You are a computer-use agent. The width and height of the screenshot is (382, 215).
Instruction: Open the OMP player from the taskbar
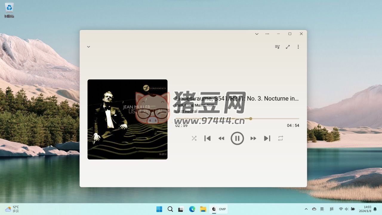[218, 209]
